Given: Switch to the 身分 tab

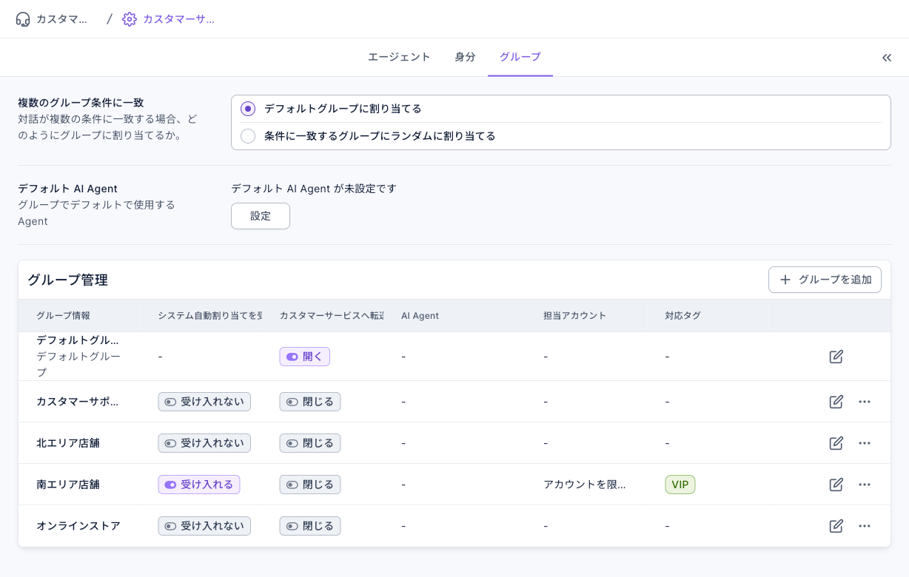Looking at the screenshot, I should tap(465, 57).
